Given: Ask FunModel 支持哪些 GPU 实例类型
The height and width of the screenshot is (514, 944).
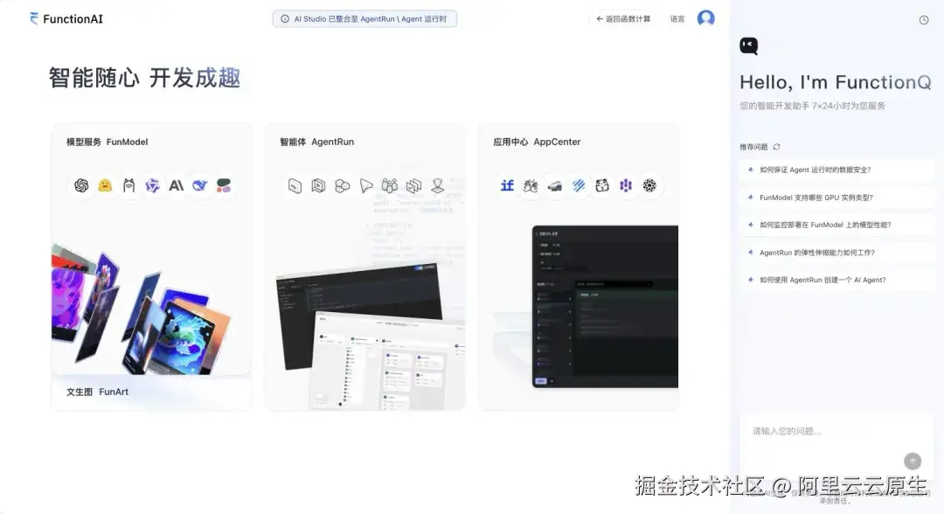Looking at the screenshot, I should 836,198.
